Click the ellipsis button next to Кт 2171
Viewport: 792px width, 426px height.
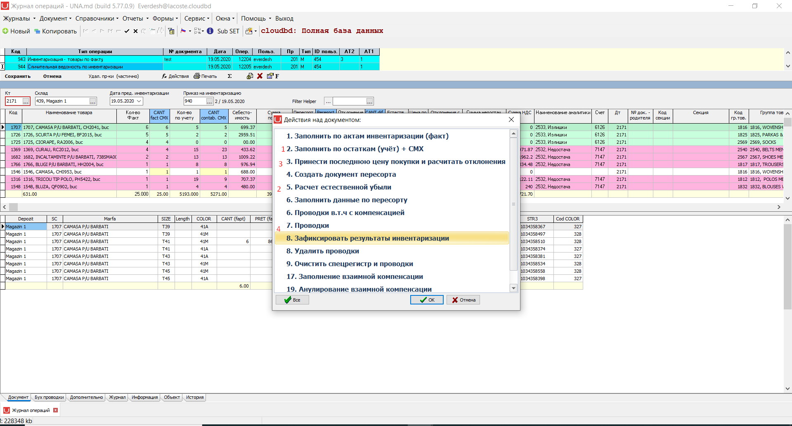tap(26, 101)
